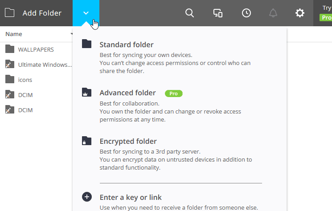
Task: Select the WALLPAPERS folder row
Action: pyautogui.click(x=36, y=49)
